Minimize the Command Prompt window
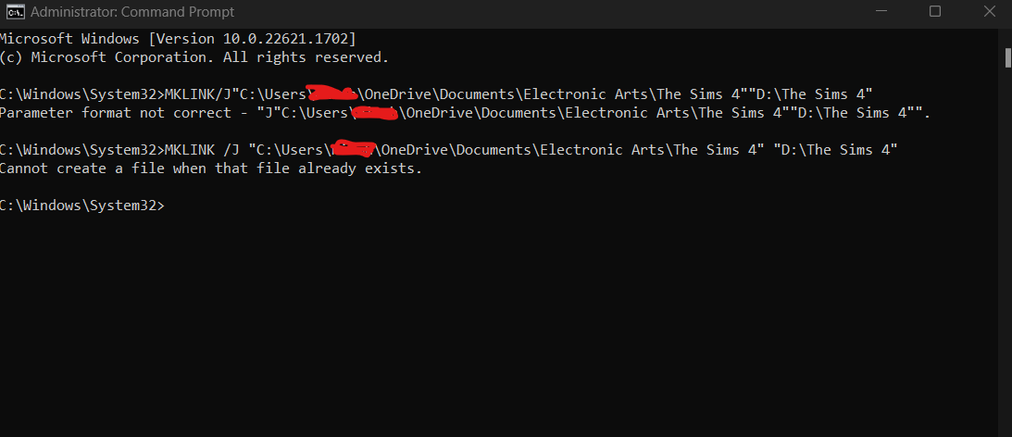The height and width of the screenshot is (437, 1012). pos(880,12)
